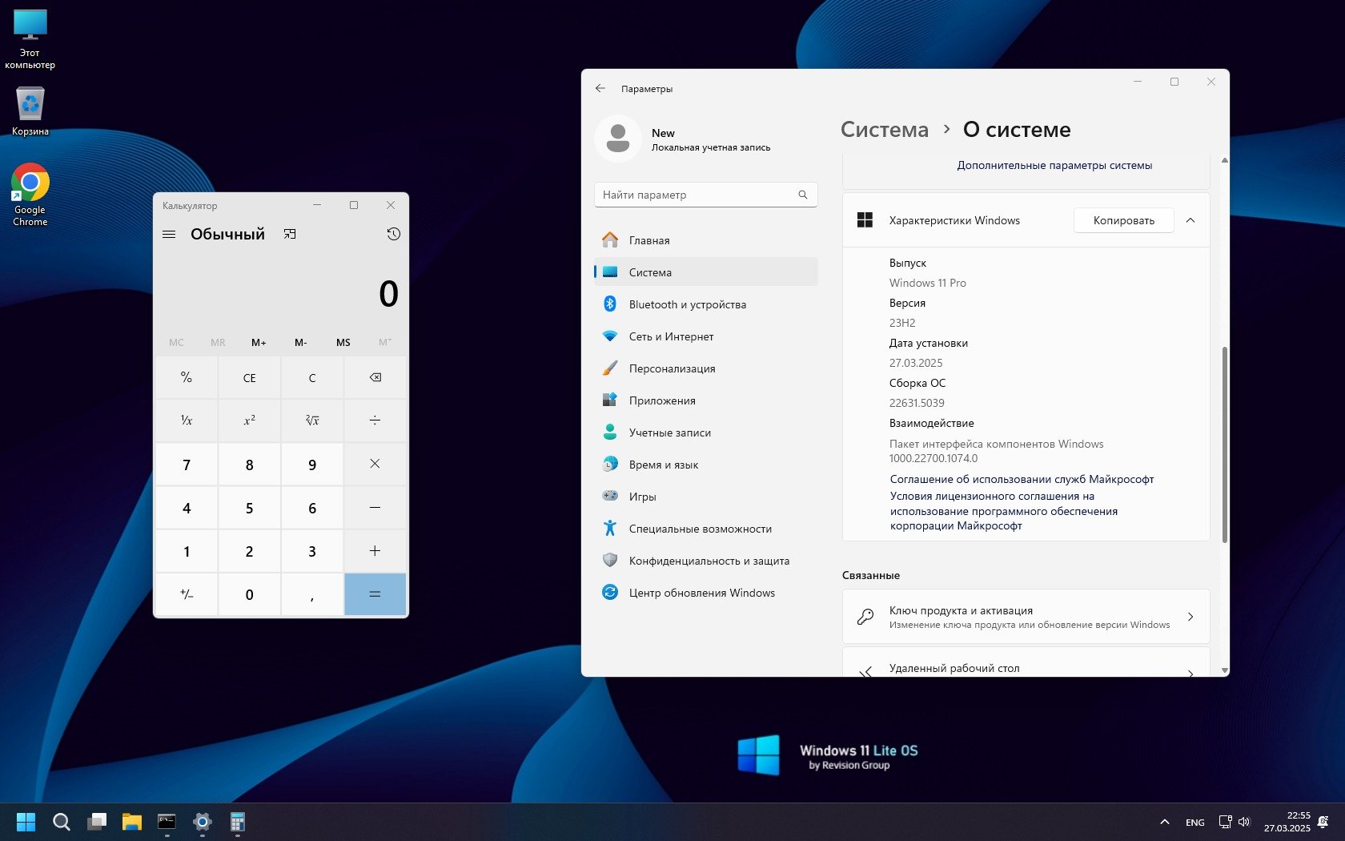Click the decimal comma key

click(x=312, y=594)
